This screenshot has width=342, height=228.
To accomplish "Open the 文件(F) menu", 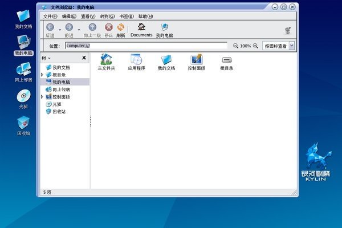I will coord(50,17).
